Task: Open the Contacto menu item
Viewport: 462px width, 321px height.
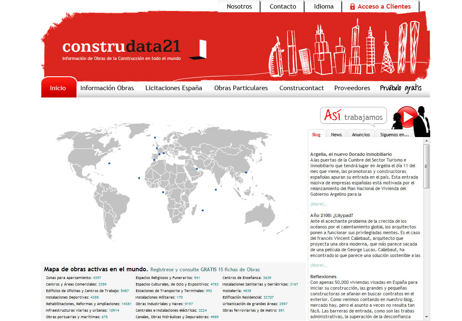Action: pyautogui.click(x=283, y=7)
